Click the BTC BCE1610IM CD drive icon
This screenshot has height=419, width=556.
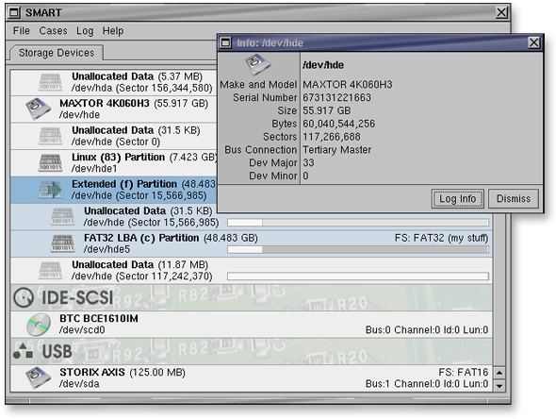pos(39,325)
